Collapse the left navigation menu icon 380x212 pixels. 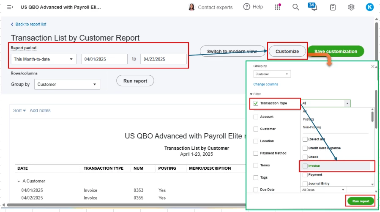10,7
